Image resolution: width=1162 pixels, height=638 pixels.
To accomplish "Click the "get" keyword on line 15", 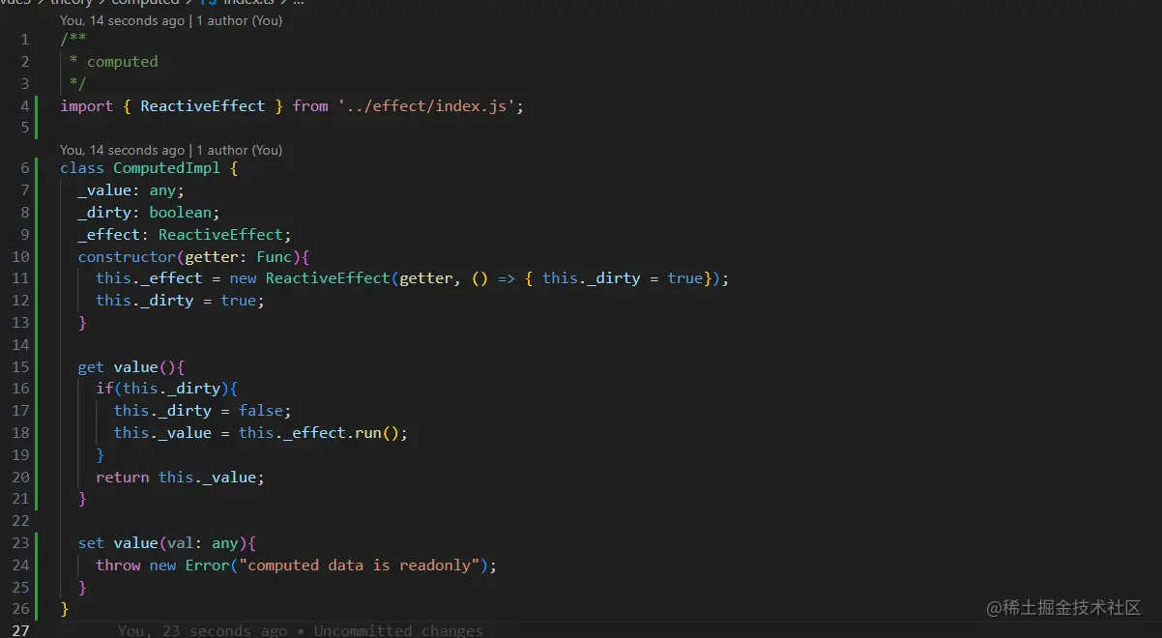I will [91, 367].
